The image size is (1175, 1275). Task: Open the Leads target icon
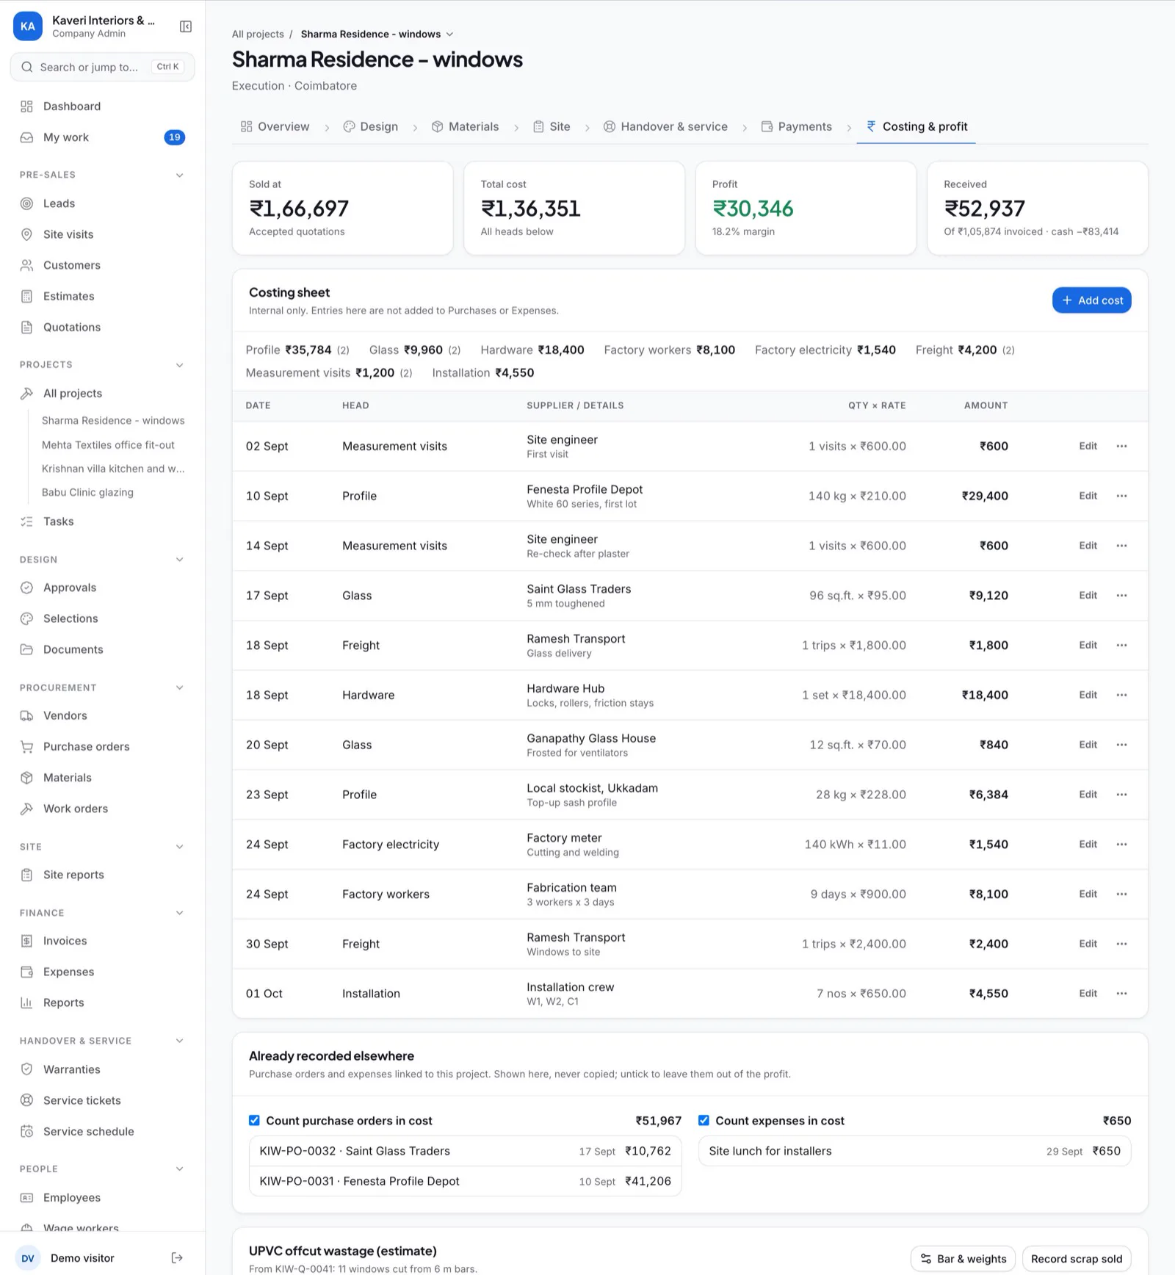[x=27, y=203]
